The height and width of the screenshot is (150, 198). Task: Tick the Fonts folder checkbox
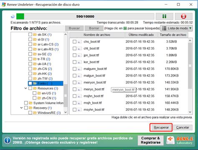point(30,83)
